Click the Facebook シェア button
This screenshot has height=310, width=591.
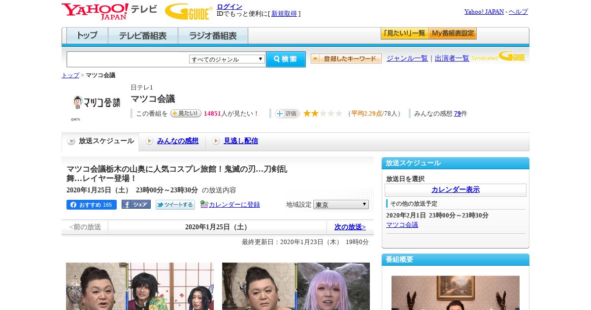[x=136, y=205]
